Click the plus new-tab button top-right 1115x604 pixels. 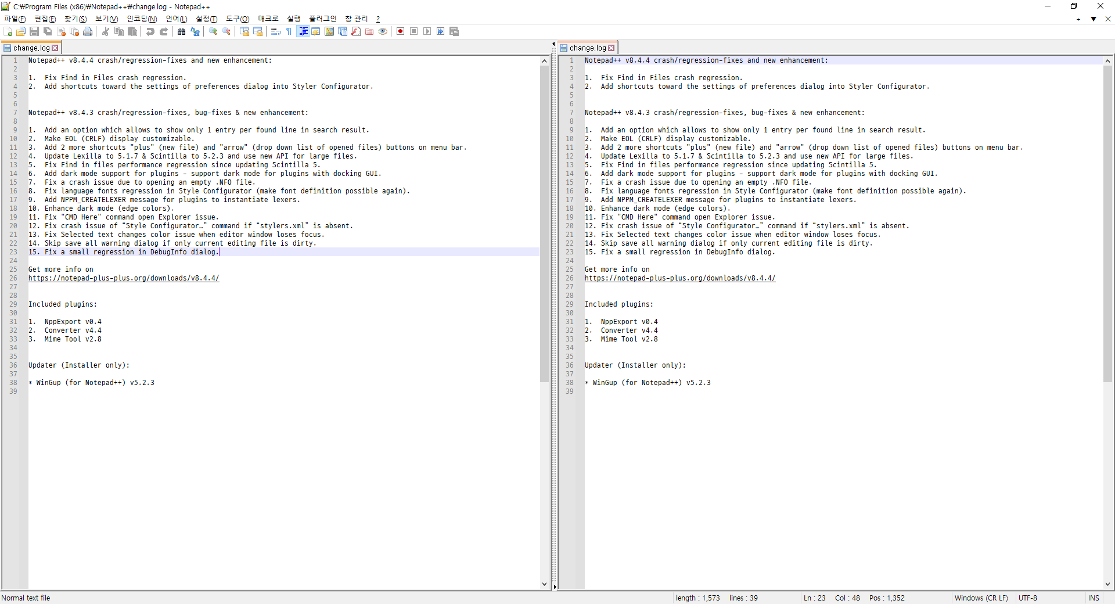point(1078,19)
